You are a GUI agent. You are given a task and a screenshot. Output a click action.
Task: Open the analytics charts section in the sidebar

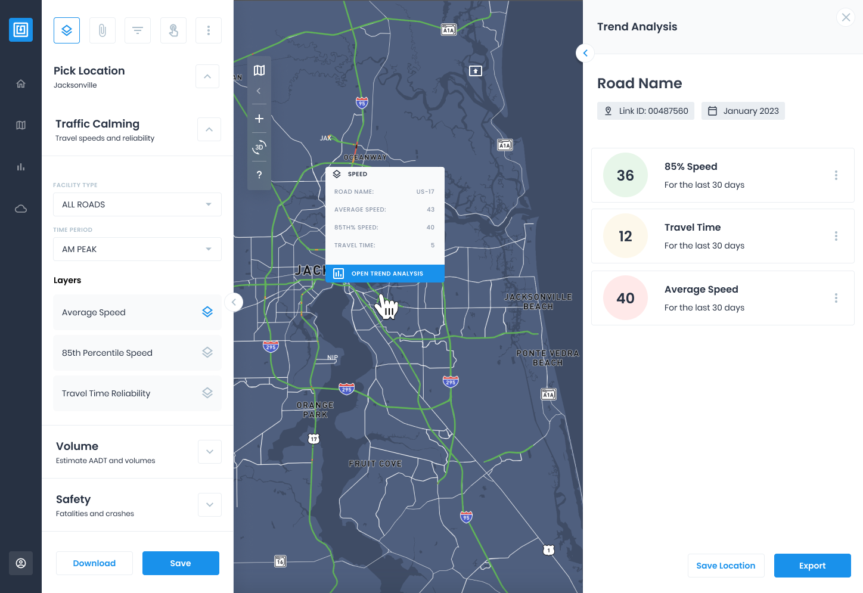(x=20, y=167)
